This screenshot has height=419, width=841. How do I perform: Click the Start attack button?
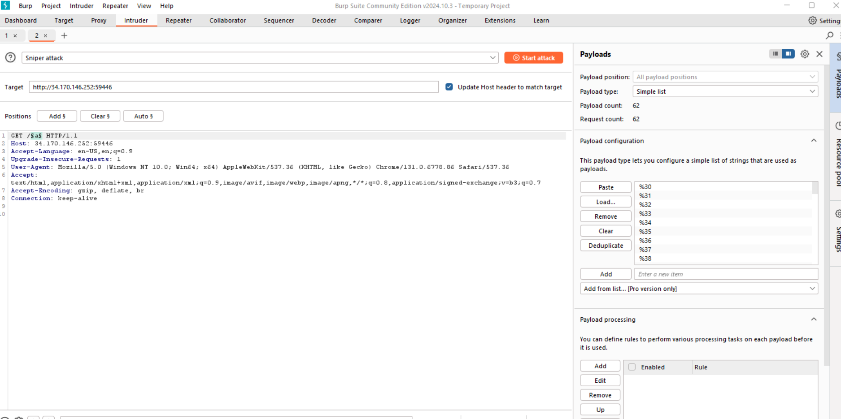pos(534,58)
